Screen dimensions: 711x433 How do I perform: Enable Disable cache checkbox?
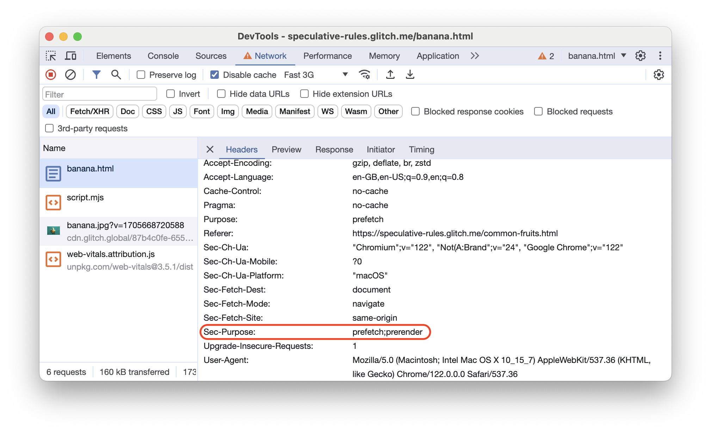(213, 75)
